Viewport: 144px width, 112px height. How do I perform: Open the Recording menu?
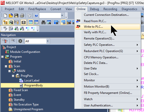[x=110, y=9]
